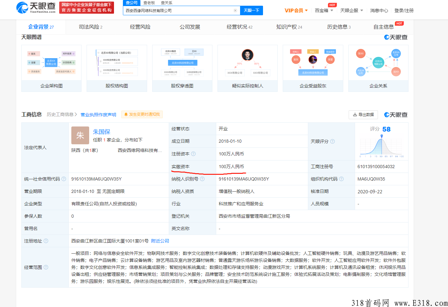Screen dimensions: 448x307
Task: Select the 经营状况 tab
Action: coord(239,27)
